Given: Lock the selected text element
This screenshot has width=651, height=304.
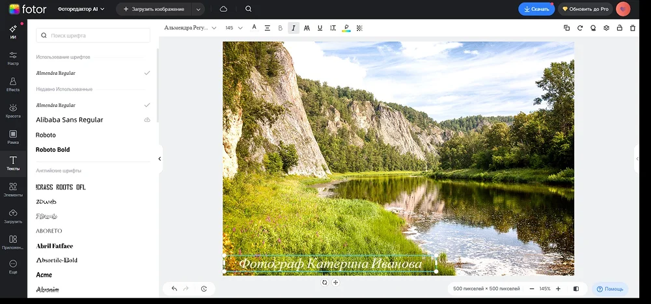Looking at the screenshot, I should (620, 28).
